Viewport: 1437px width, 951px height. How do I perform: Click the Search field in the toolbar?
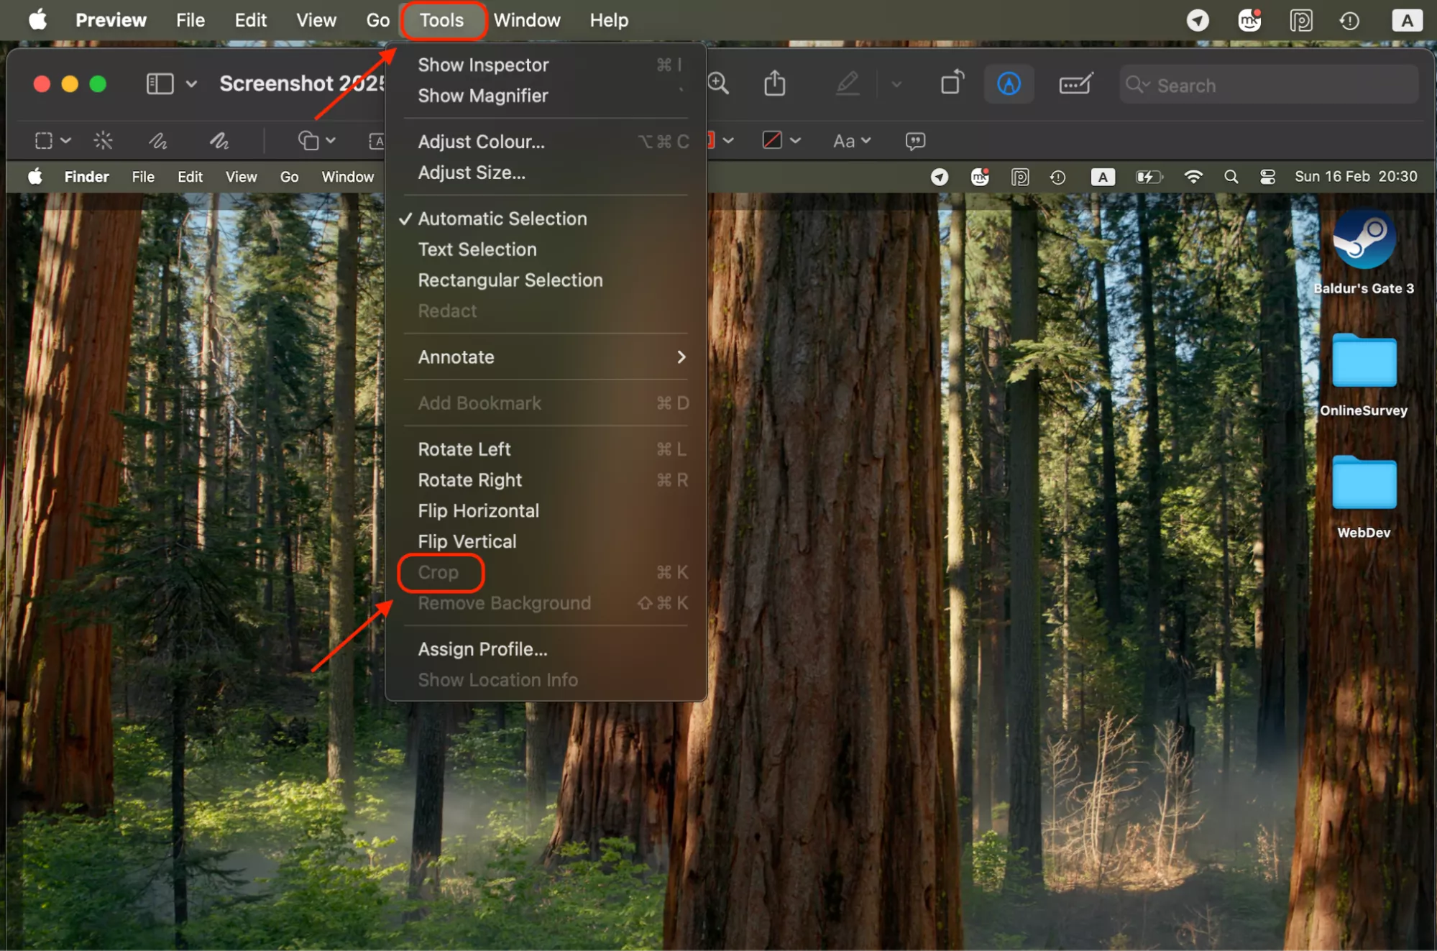pyautogui.click(x=1269, y=84)
